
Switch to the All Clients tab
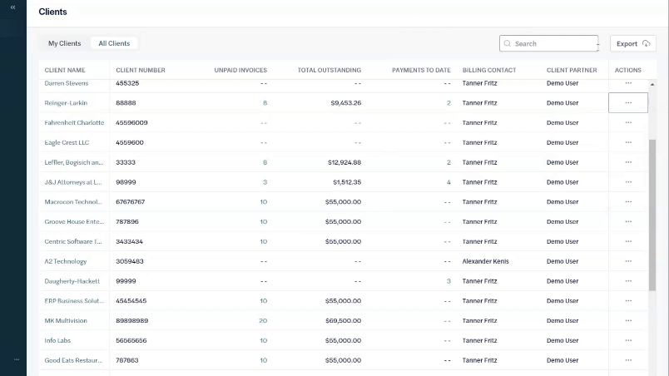click(x=114, y=43)
